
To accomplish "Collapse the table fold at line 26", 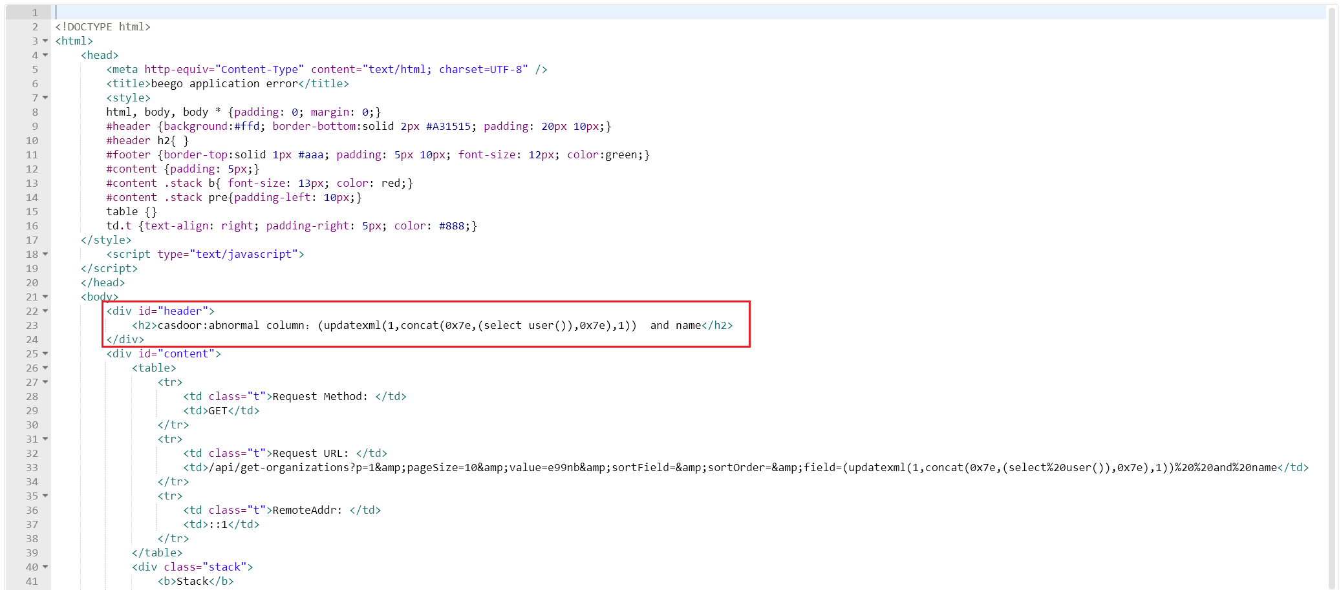I will point(45,368).
